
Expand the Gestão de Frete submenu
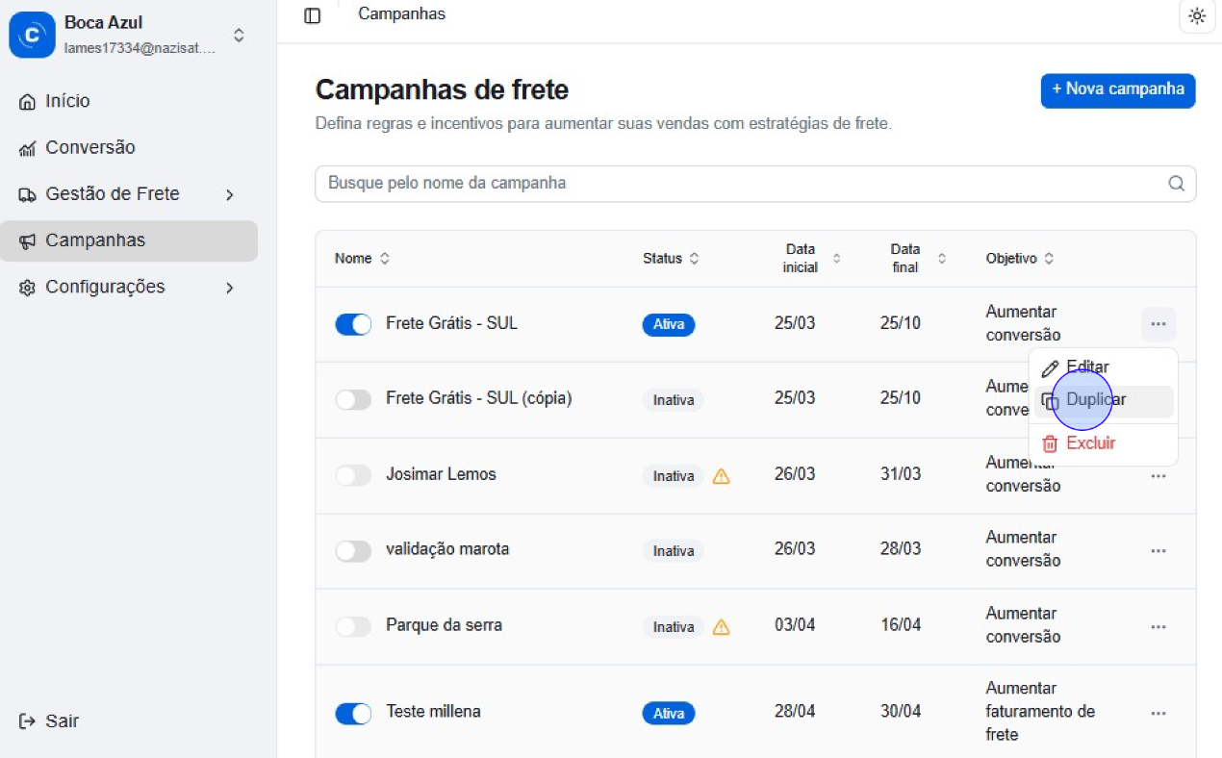229,195
